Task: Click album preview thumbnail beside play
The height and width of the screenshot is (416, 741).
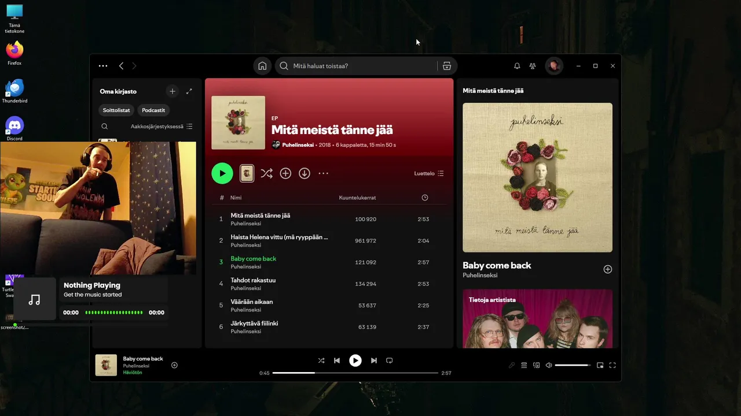Action: click(247, 173)
